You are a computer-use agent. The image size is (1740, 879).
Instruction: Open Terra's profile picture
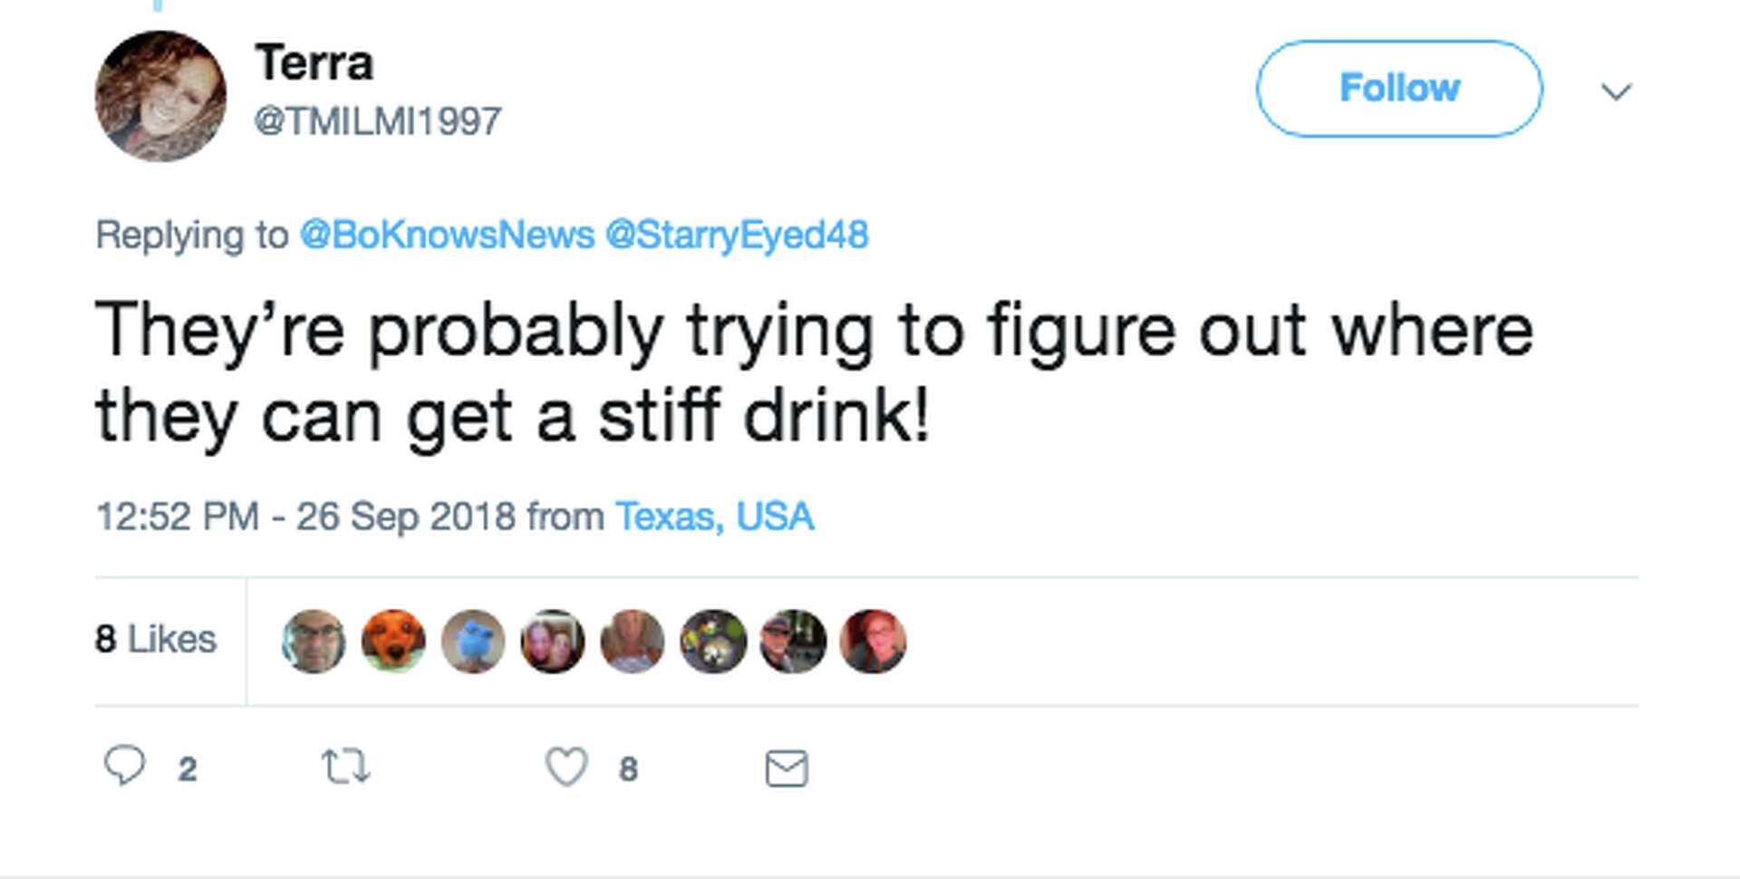click(x=161, y=96)
